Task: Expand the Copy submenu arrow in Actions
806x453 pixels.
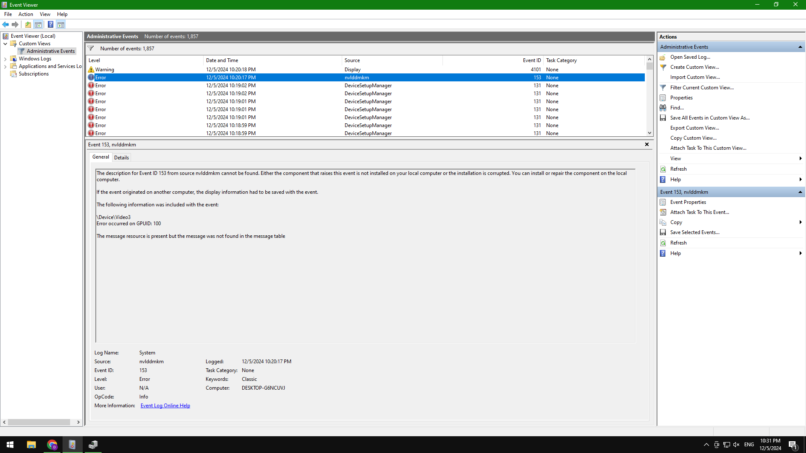Action: click(801, 222)
